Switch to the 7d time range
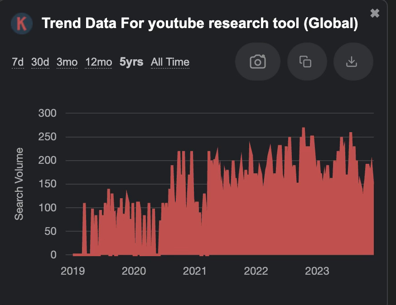Image resolution: width=396 pixels, height=305 pixels. 18,62
